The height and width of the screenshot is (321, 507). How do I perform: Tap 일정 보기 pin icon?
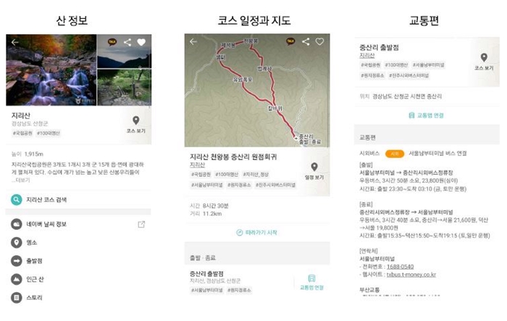[x=314, y=171]
